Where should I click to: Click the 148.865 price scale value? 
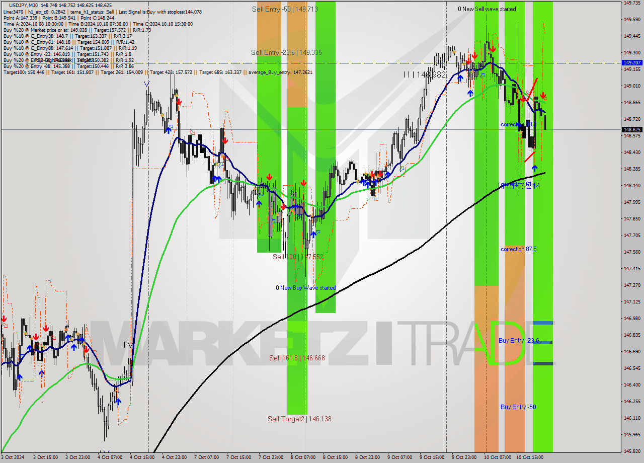coord(632,102)
